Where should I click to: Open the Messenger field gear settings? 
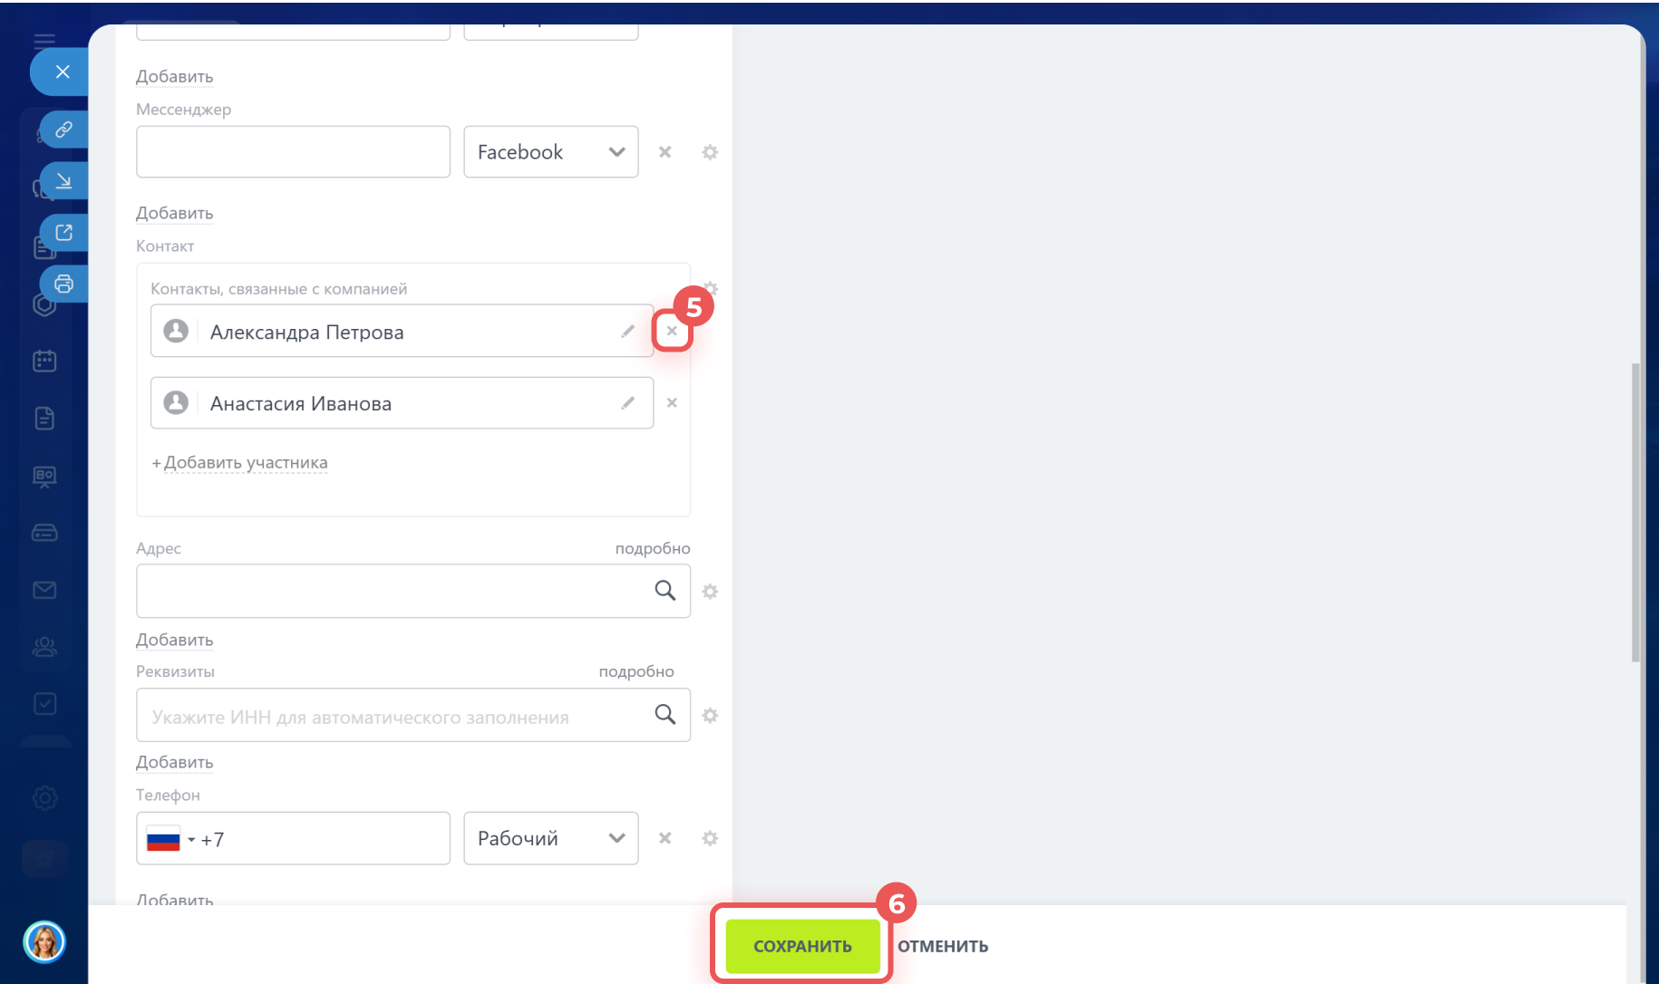tap(710, 152)
